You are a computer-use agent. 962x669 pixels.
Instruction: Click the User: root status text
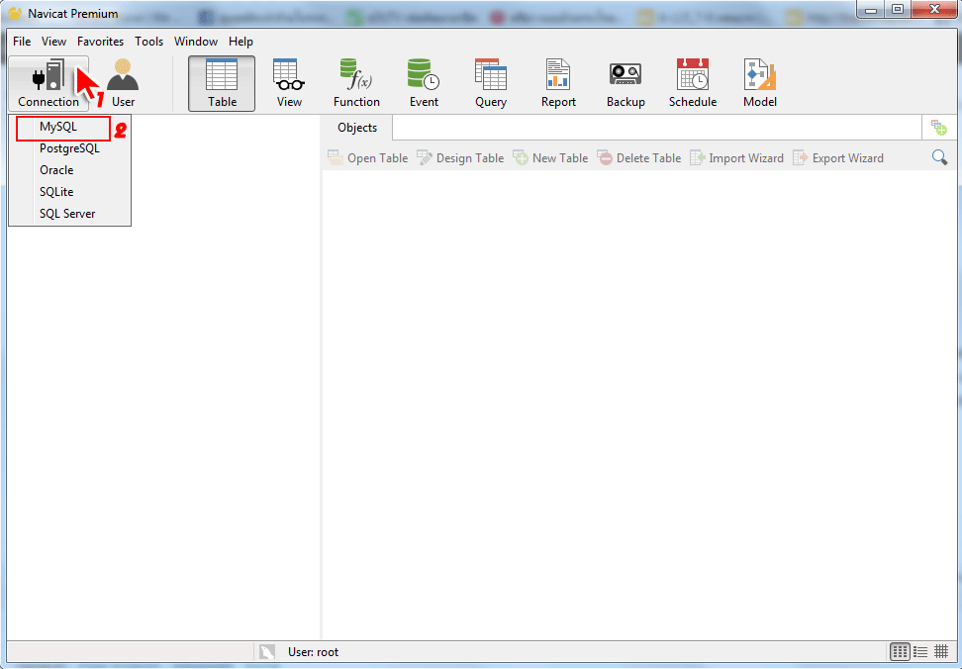click(313, 652)
